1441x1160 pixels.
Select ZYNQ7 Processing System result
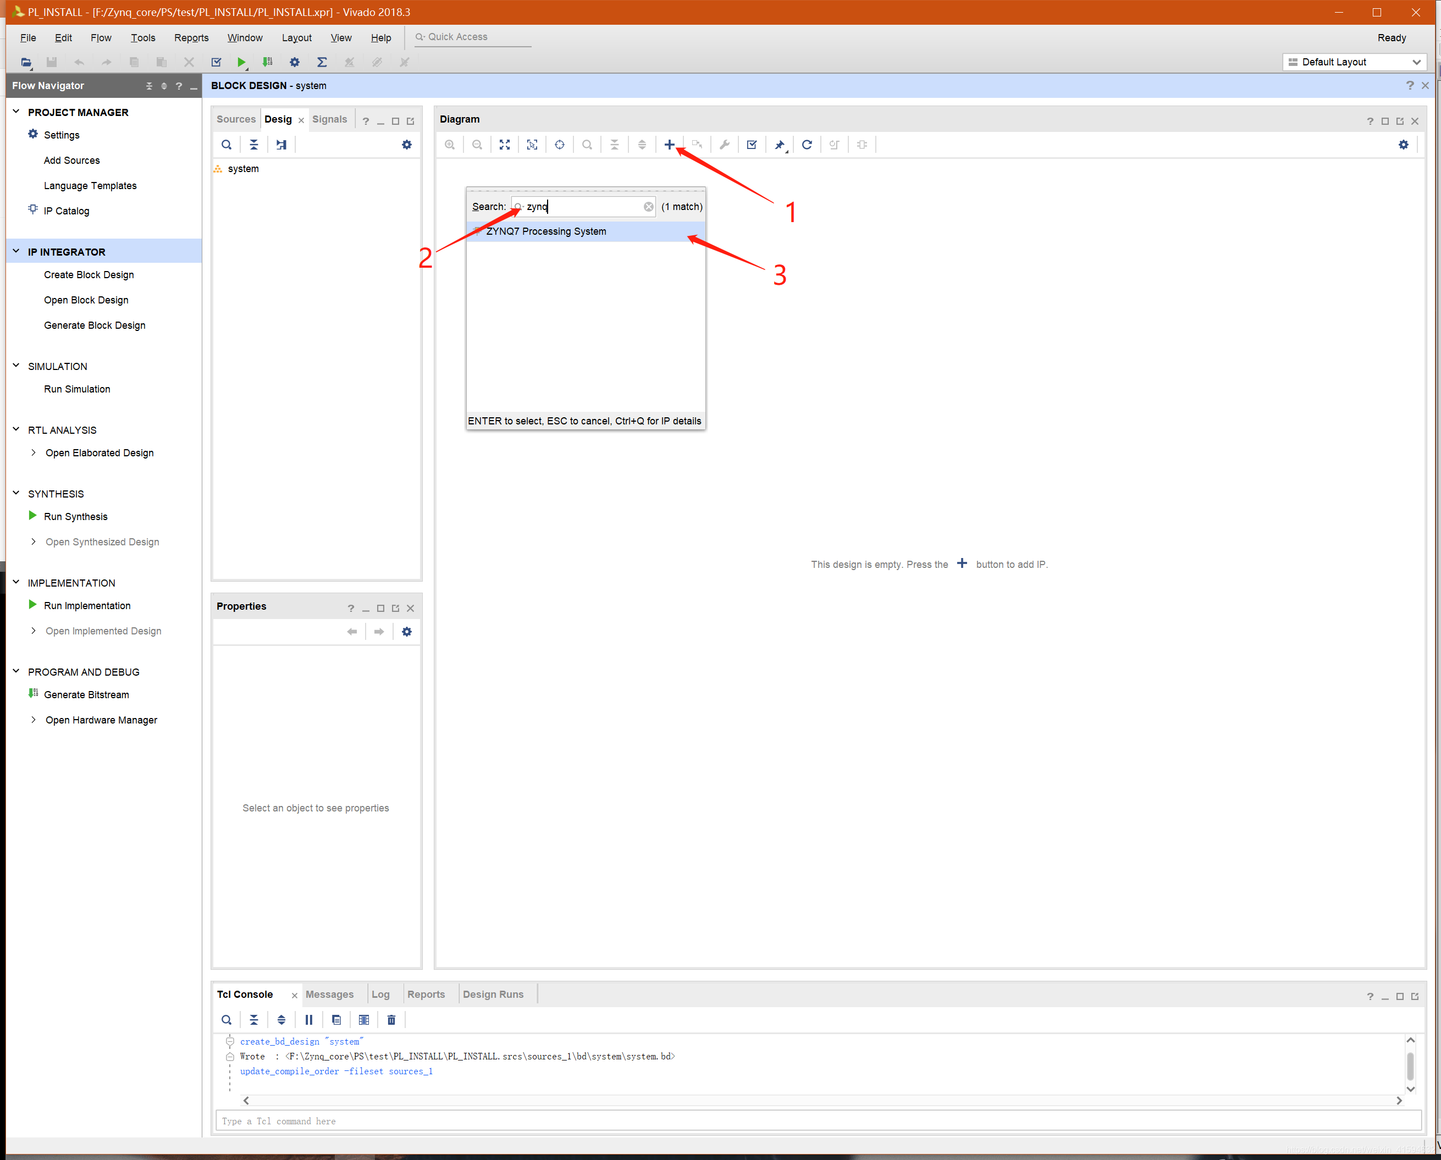[546, 231]
